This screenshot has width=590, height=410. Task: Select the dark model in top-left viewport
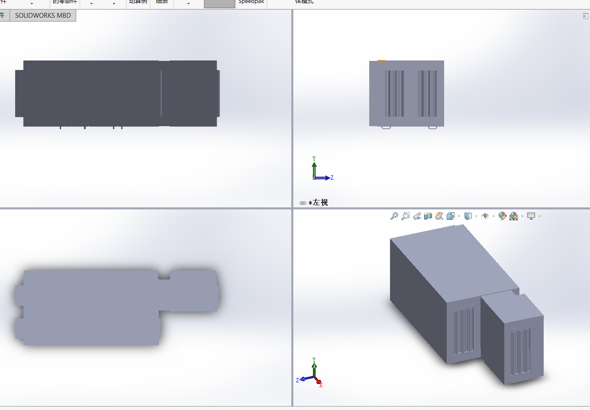[x=117, y=94]
